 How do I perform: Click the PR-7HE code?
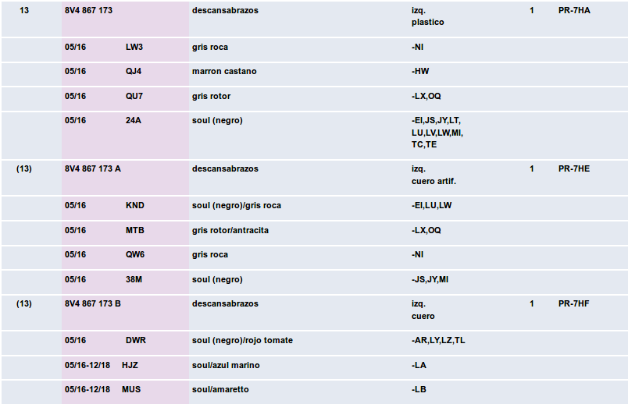click(x=574, y=169)
